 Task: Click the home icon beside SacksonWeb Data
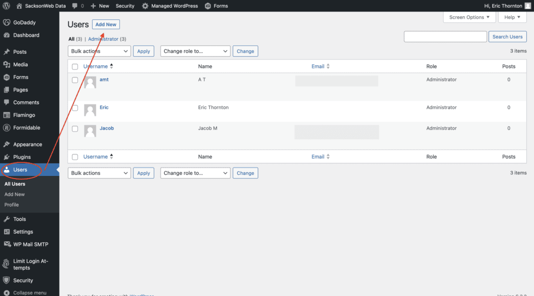tap(19, 6)
